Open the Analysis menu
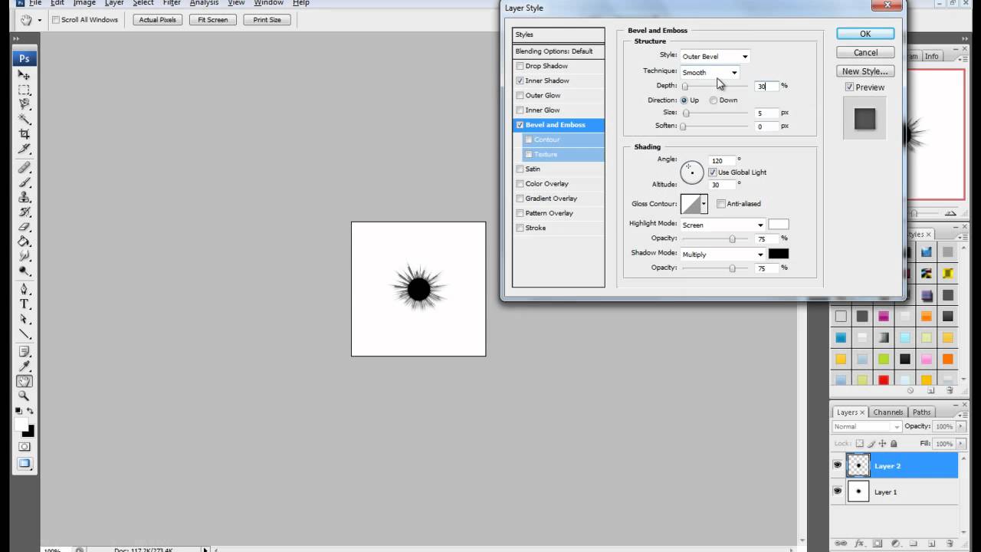Image resolution: width=981 pixels, height=552 pixels. tap(204, 3)
